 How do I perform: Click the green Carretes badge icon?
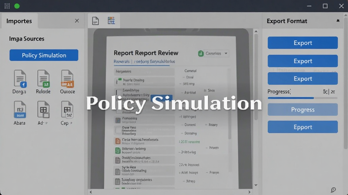click(201, 53)
